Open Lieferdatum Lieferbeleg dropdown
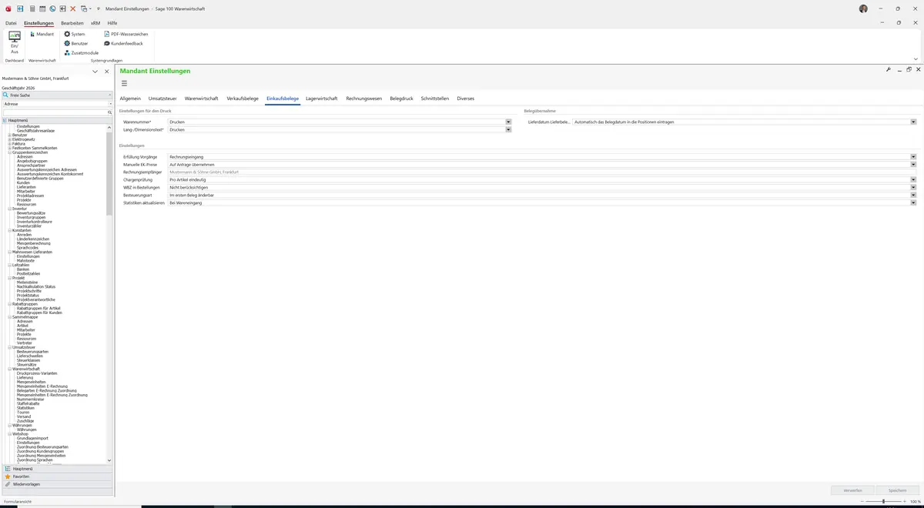Viewport: 924px width, 508px height. [x=913, y=122]
